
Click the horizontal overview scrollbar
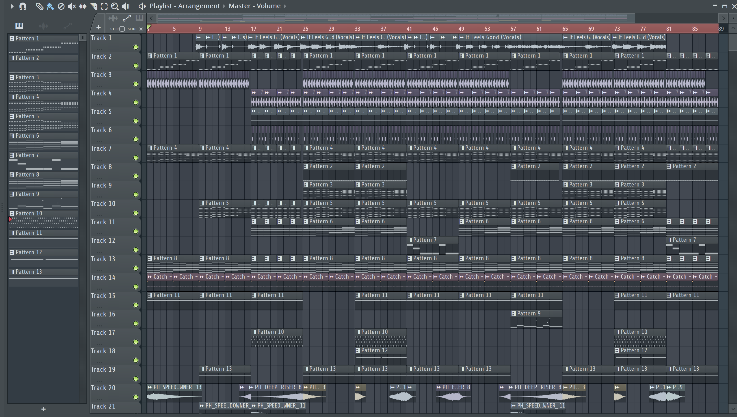click(x=396, y=18)
